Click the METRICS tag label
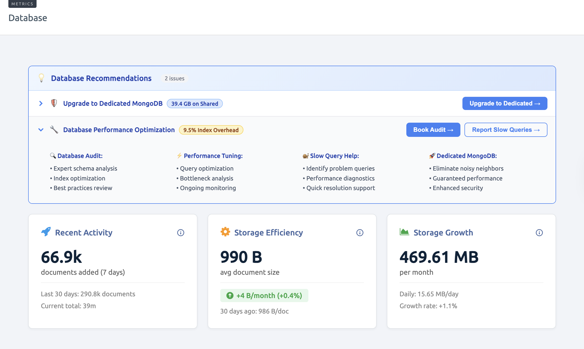Screen dimensions: 584x349 tap(22, 4)
